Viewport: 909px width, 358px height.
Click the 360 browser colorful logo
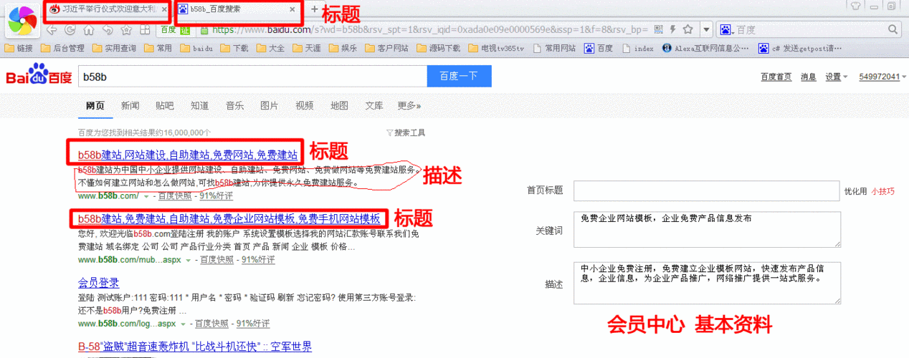22,21
